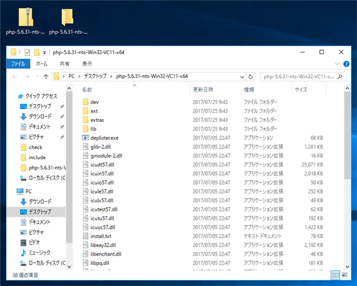Go back with the back arrow

point(15,76)
